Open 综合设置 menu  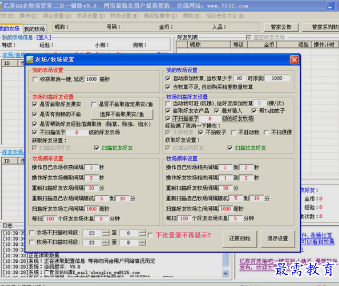click(x=57, y=16)
